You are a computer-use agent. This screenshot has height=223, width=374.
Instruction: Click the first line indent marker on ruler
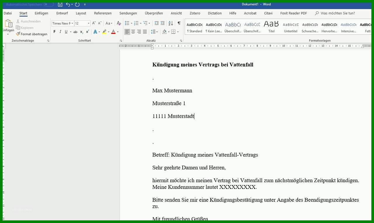(x=152, y=45)
